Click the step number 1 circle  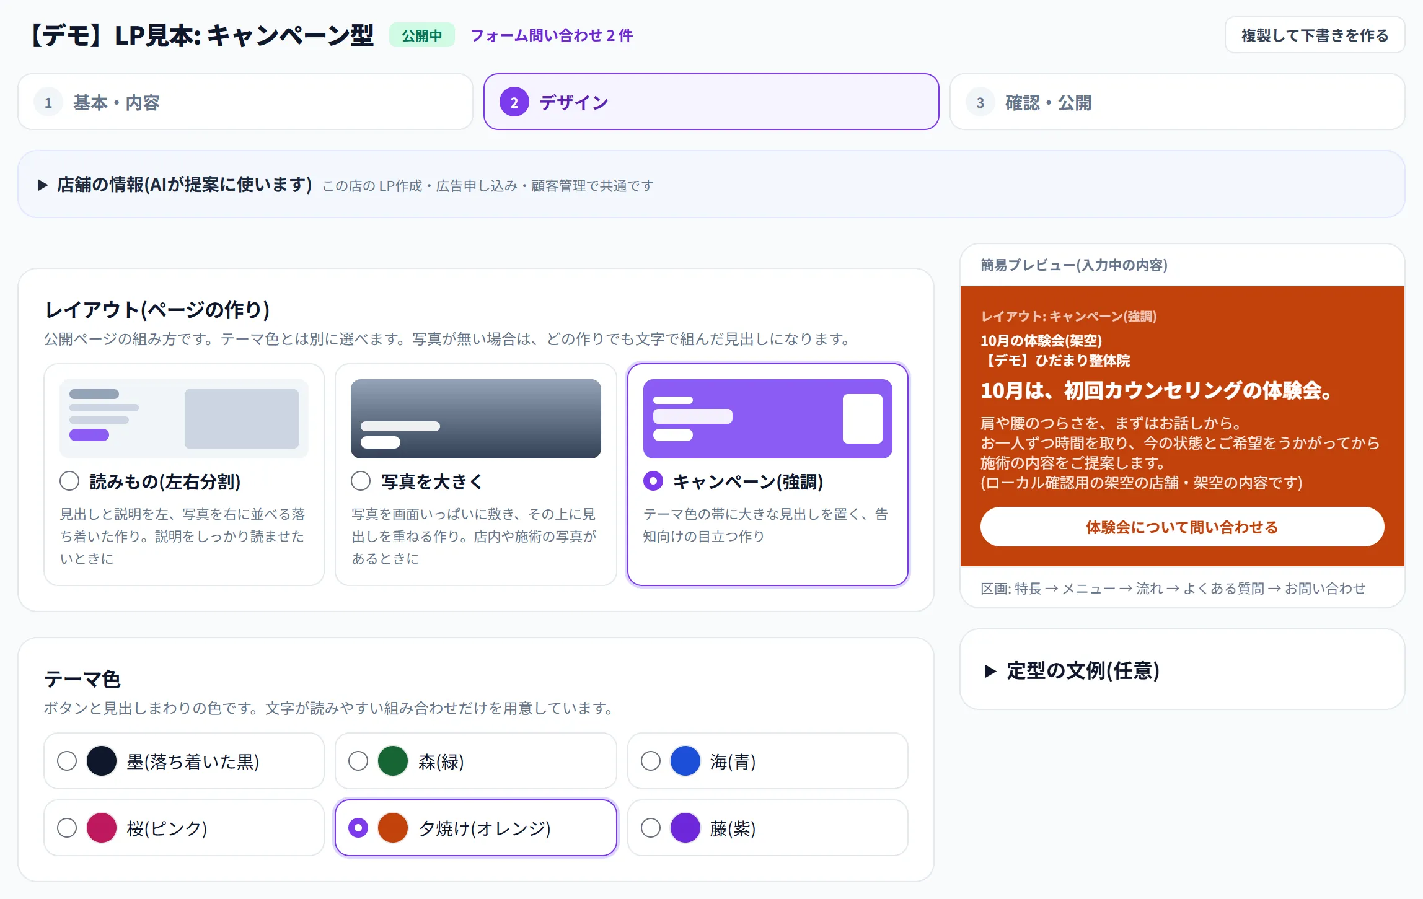click(x=48, y=102)
